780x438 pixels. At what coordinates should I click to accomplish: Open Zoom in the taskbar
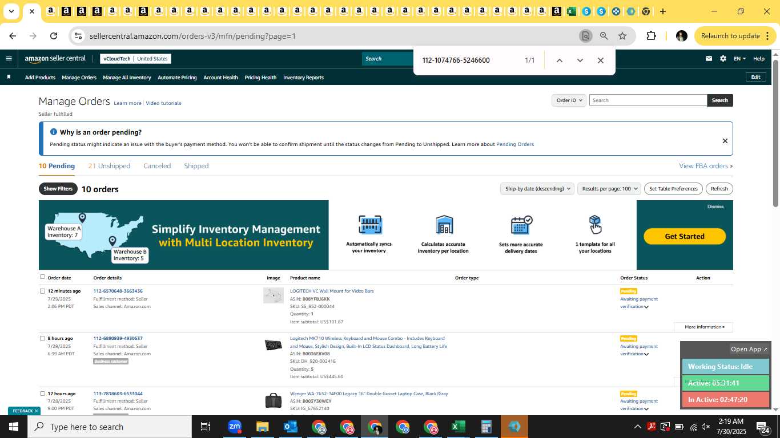pyautogui.click(x=234, y=427)
